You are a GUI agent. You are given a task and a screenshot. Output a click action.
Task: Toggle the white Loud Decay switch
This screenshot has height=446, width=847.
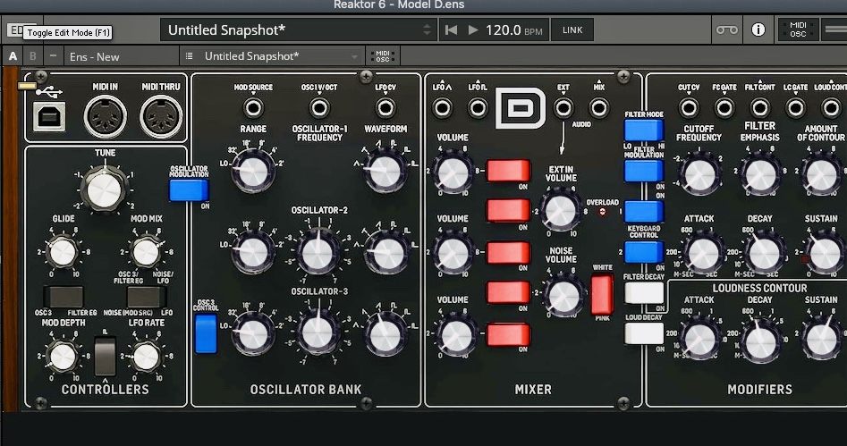coord(644,333)
